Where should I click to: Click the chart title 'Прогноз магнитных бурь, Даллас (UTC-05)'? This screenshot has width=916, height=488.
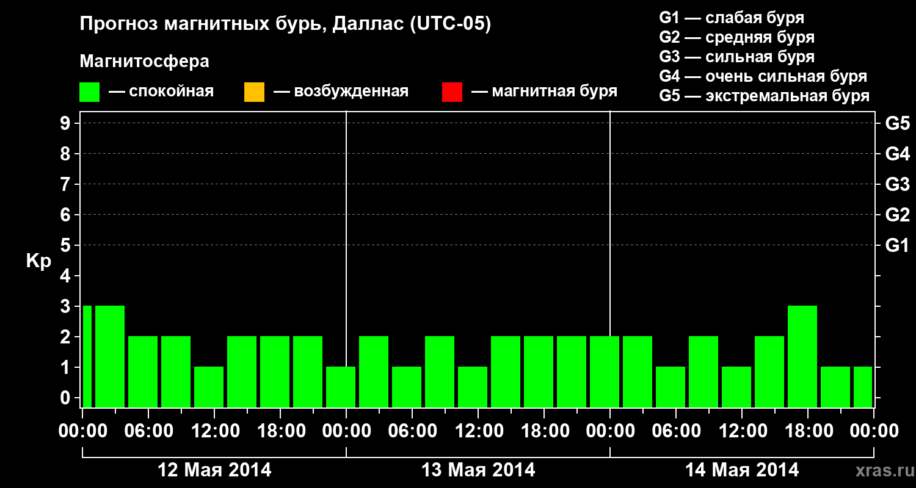[x=286, y=24]
